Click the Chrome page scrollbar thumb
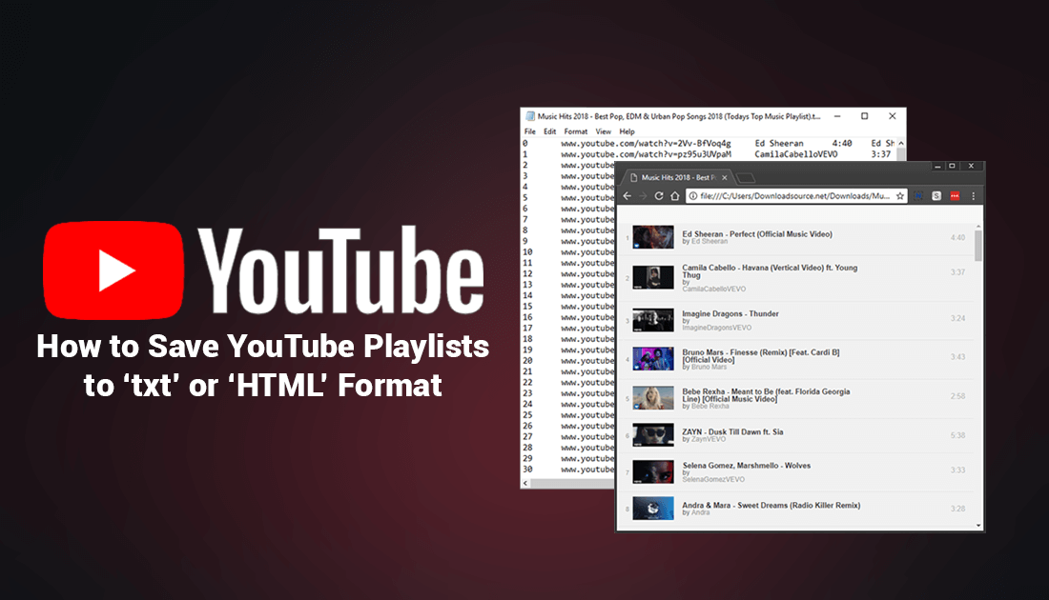Screen dimensions: 1049x600 (x=978, y=246)
